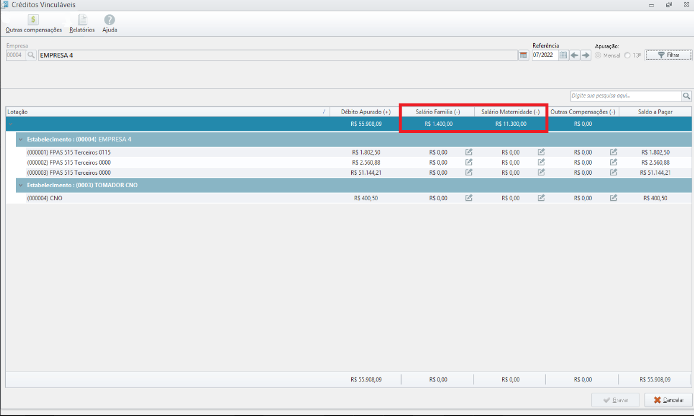
Task: Click the icon right of EMPRESA 4 field
Action: coord(523,55)
